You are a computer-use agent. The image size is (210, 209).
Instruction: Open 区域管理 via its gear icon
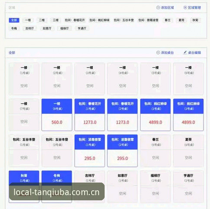click(x=185, y=7)
